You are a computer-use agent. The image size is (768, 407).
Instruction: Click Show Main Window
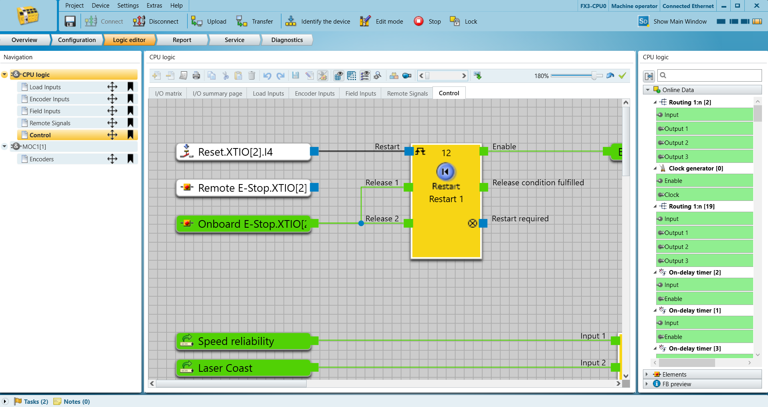click(x=673, y=21)
